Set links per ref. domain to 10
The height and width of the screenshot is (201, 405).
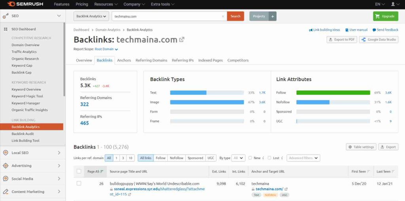[131, 158]
